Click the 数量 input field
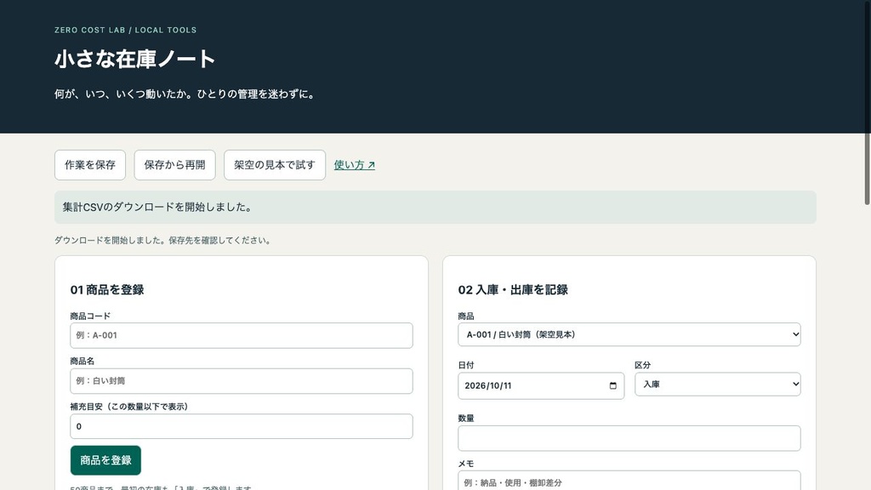Viewport: 871px width, 490px height. pyautogui.click(x=629, y=438)
